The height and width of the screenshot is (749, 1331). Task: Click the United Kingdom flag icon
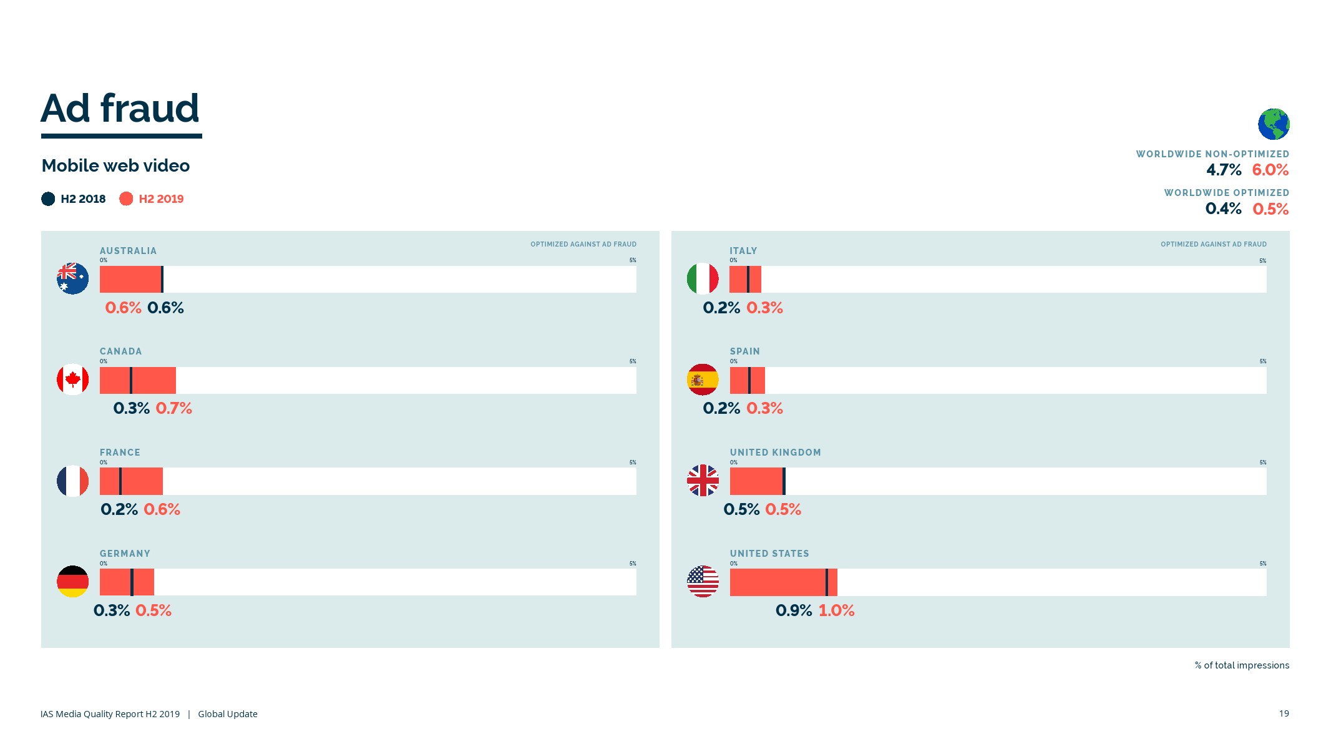[703, 481]
